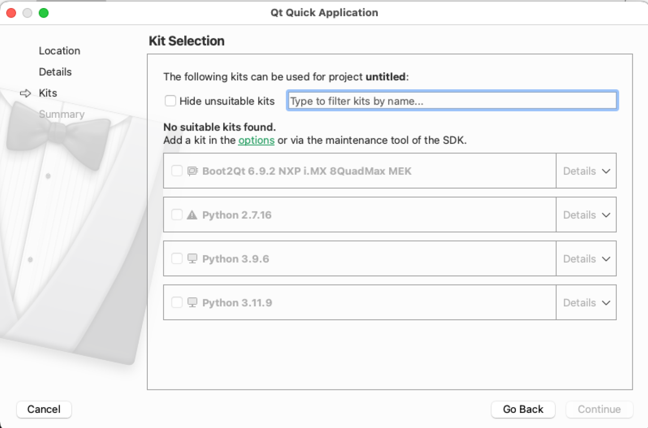The width and height of the screenshot is (648, 428).
Task: Click the desktop monitor icon for Python 3.9.6
Action: tap(192, 259)
